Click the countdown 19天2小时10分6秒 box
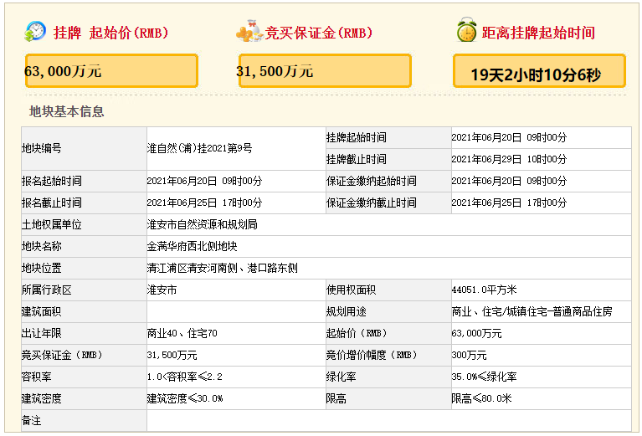 click(539, 71)
